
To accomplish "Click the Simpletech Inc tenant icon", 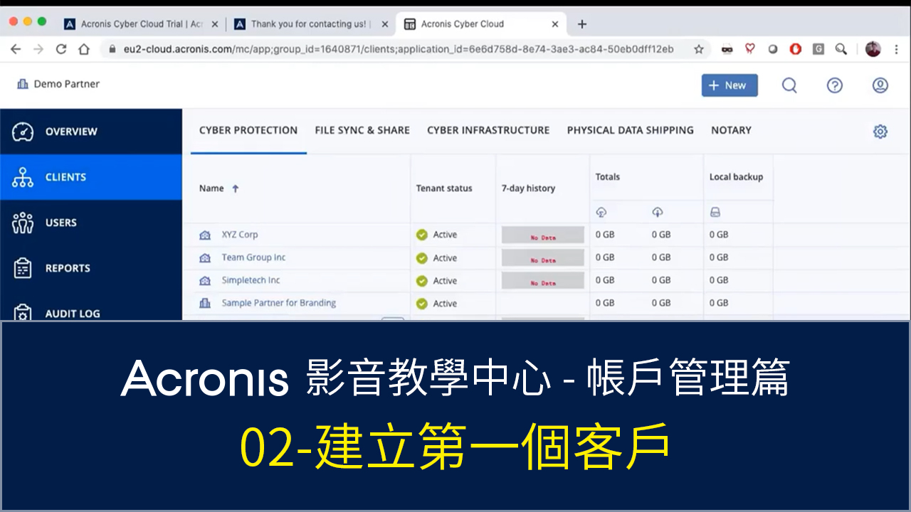I will (206, 280).
